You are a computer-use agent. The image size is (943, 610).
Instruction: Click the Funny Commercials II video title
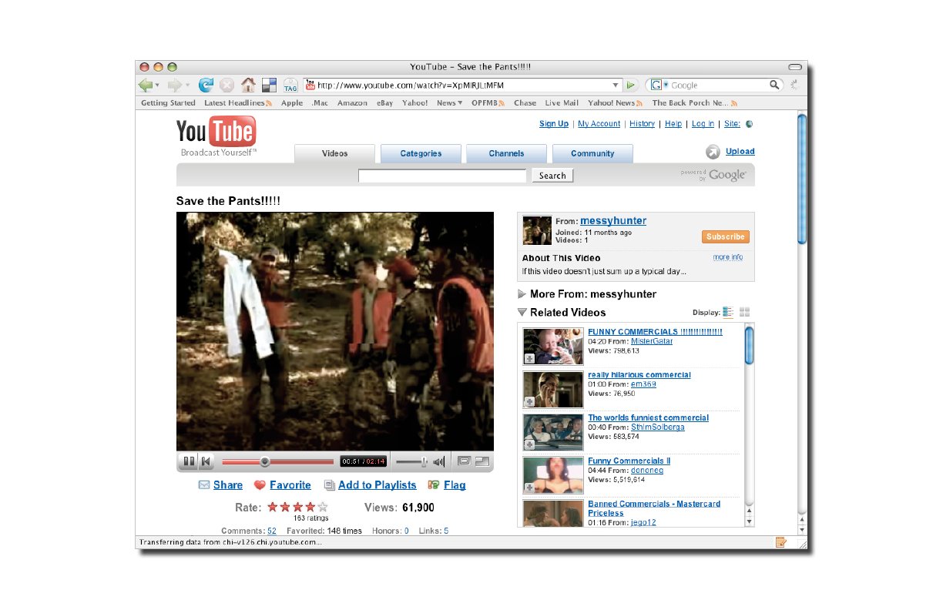click(629, 461)
